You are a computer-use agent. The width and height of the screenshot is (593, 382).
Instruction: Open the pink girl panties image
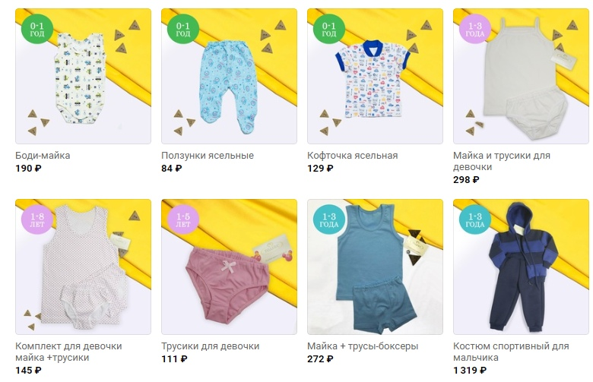point(229,267)
